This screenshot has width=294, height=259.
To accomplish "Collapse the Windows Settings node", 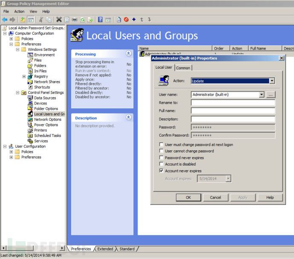I will pos(17,49).
